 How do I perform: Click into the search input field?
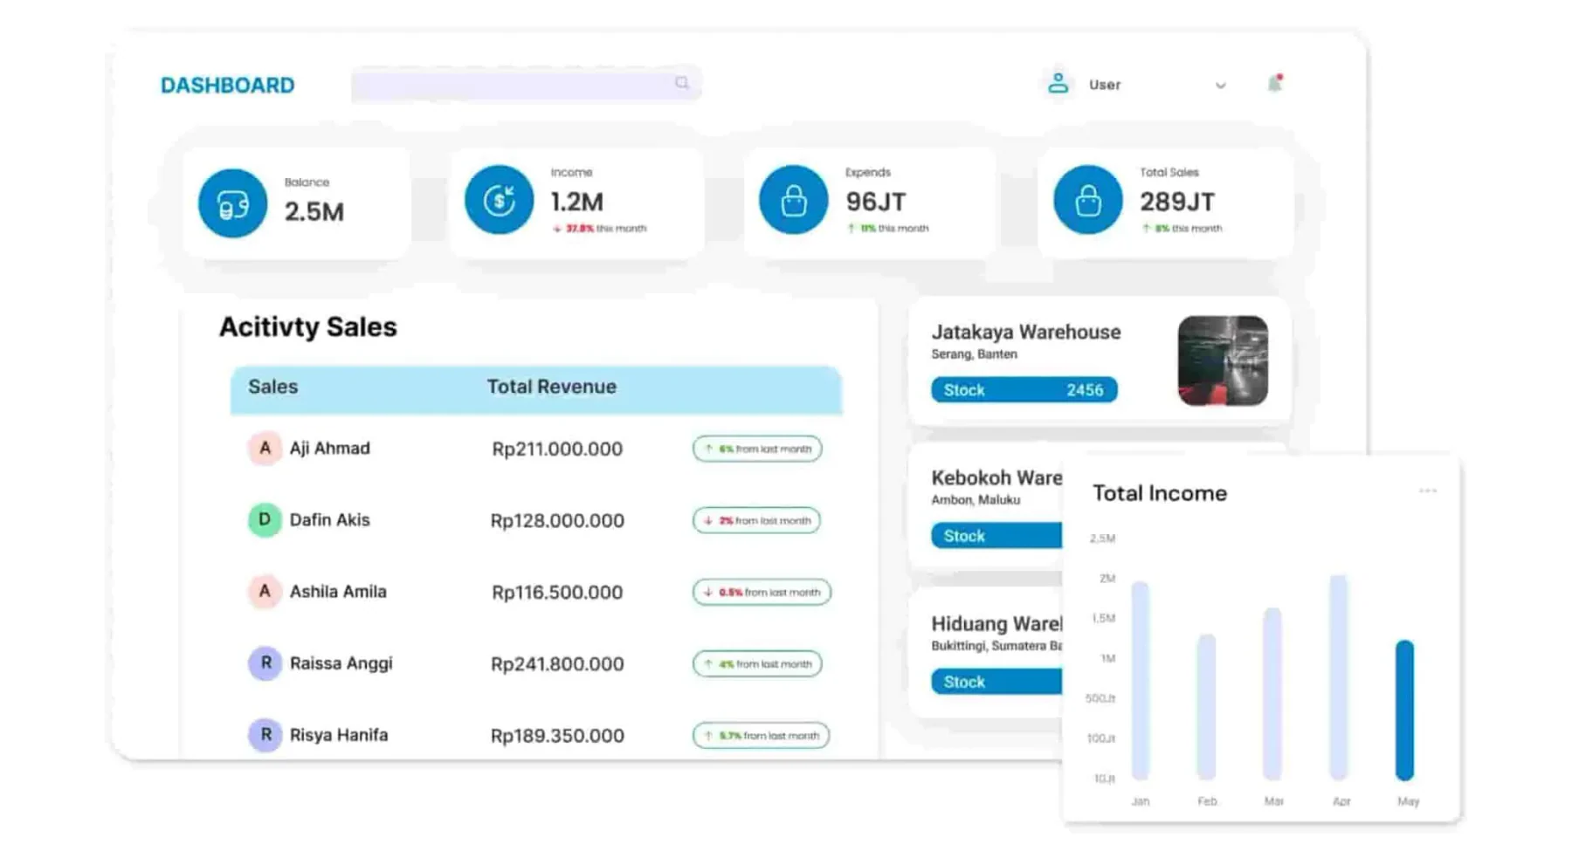coord(527,84)
